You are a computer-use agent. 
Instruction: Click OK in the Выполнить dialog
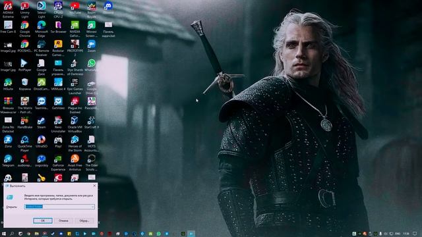(x=43, y=221)
